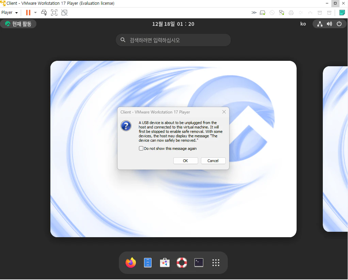348x280 pixels.
Task: Switch to the partially visible second workspace
Action: point(335,149)
